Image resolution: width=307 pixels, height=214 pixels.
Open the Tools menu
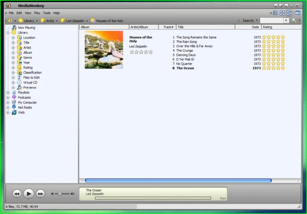[x=46, y=13]
